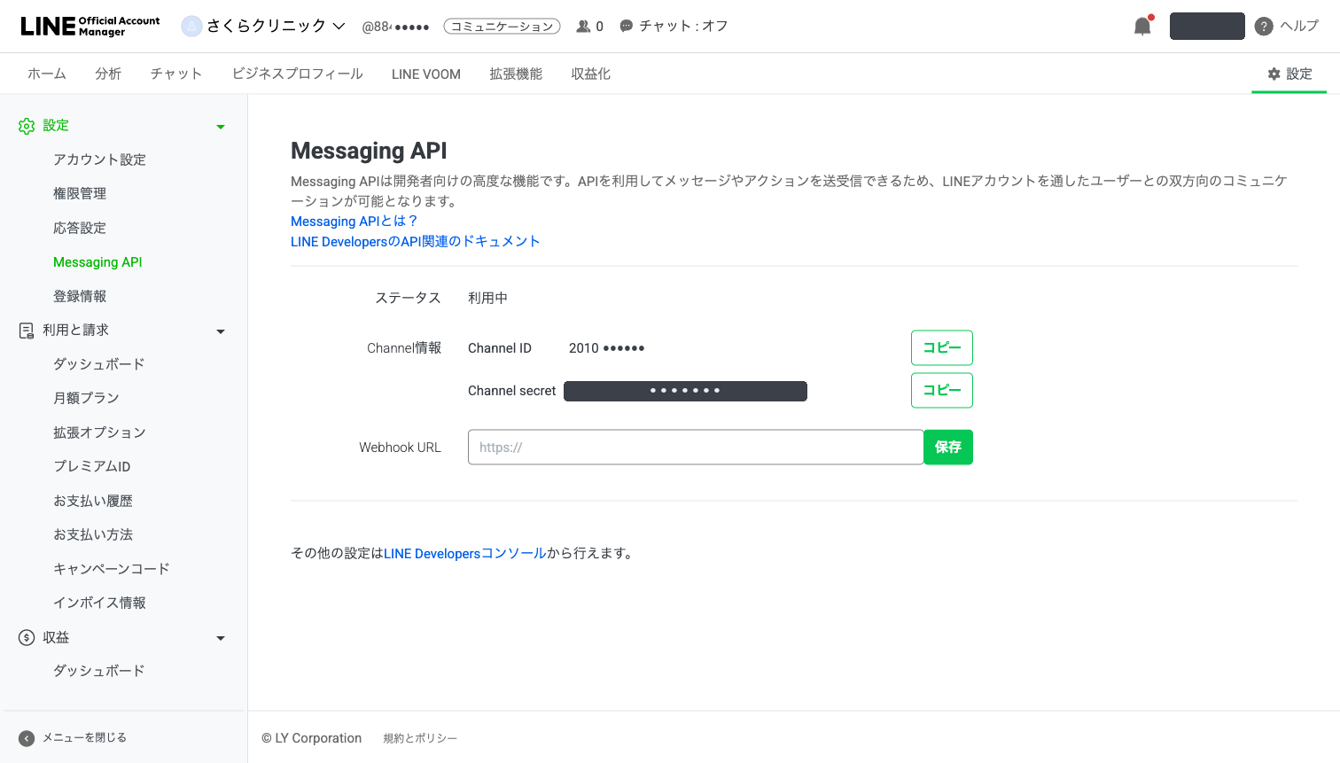This screenshot has width=1340, height=763.
Task: Collapse the 設定 sidebar section arrow
Action: [221, 127]
